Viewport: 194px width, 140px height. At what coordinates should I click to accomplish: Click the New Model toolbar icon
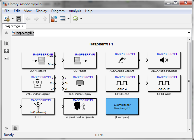click(7, 19)
